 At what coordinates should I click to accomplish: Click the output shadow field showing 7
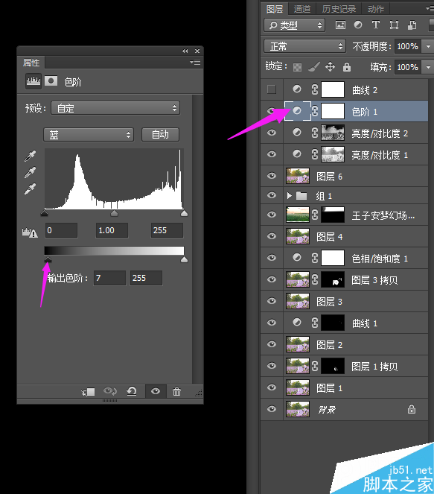109,278
